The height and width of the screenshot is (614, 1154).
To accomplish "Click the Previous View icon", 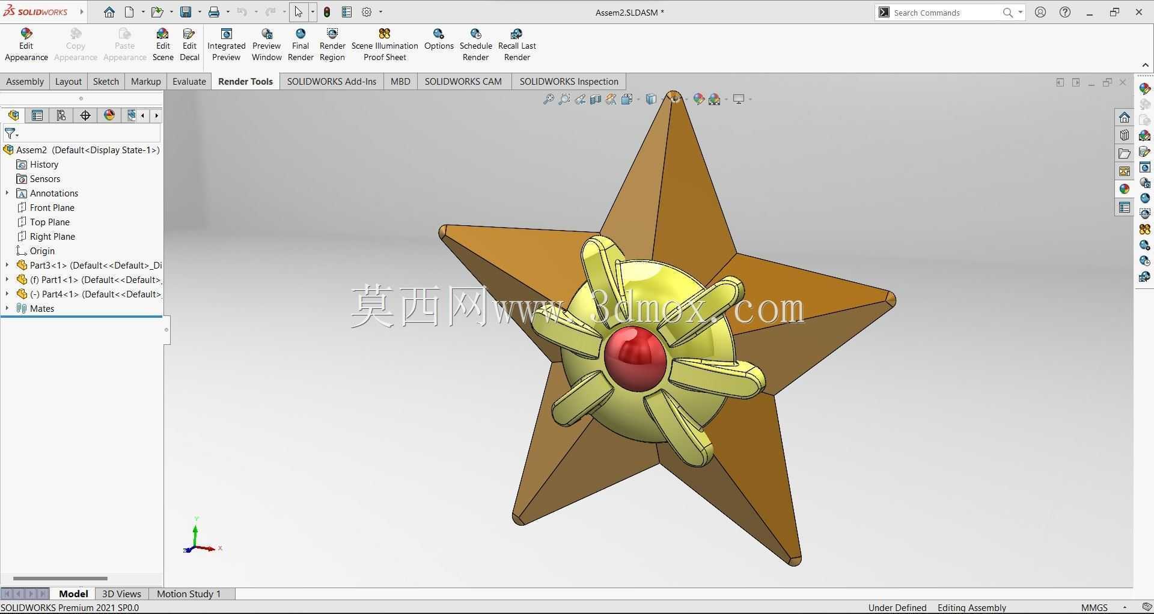I will coord(579,99).
